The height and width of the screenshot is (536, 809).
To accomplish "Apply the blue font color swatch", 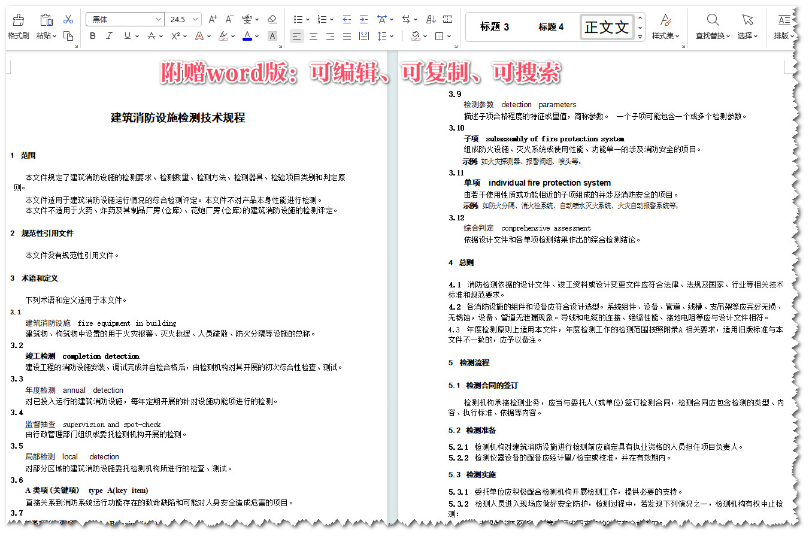I will pyautogui.click(x=247, y=37).
